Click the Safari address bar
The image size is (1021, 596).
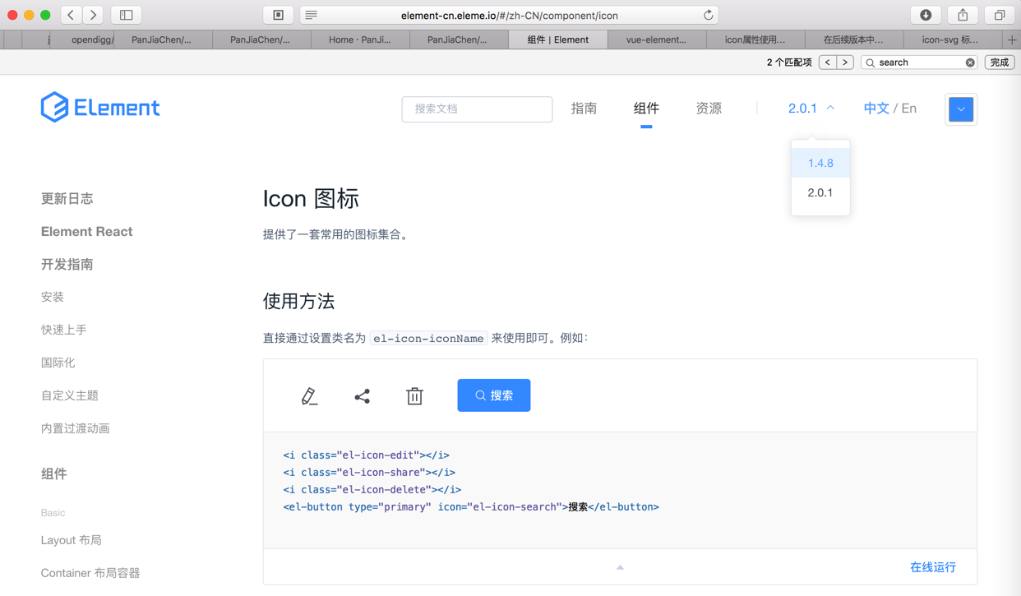coord(510,16)
